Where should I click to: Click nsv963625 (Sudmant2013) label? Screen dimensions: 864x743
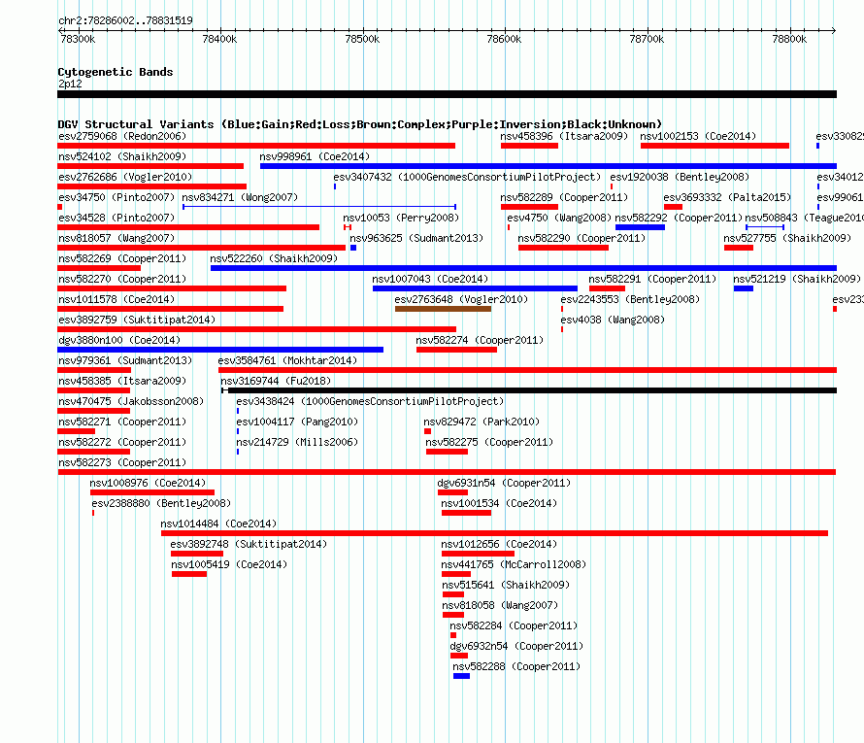416,238
